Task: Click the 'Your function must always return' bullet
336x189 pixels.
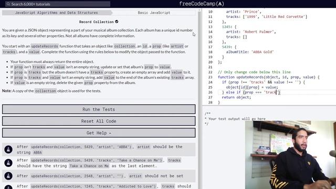Action: [52, 61]
